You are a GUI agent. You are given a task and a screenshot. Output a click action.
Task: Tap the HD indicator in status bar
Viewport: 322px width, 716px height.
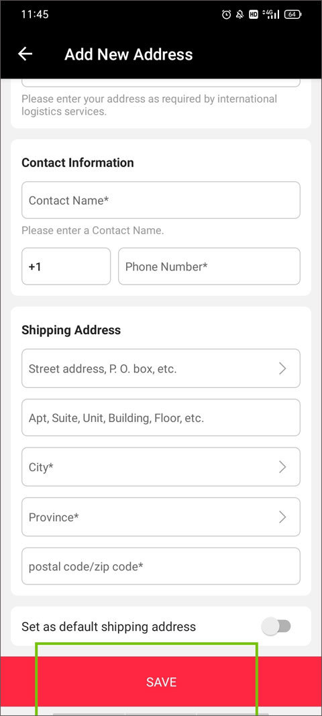254,15
